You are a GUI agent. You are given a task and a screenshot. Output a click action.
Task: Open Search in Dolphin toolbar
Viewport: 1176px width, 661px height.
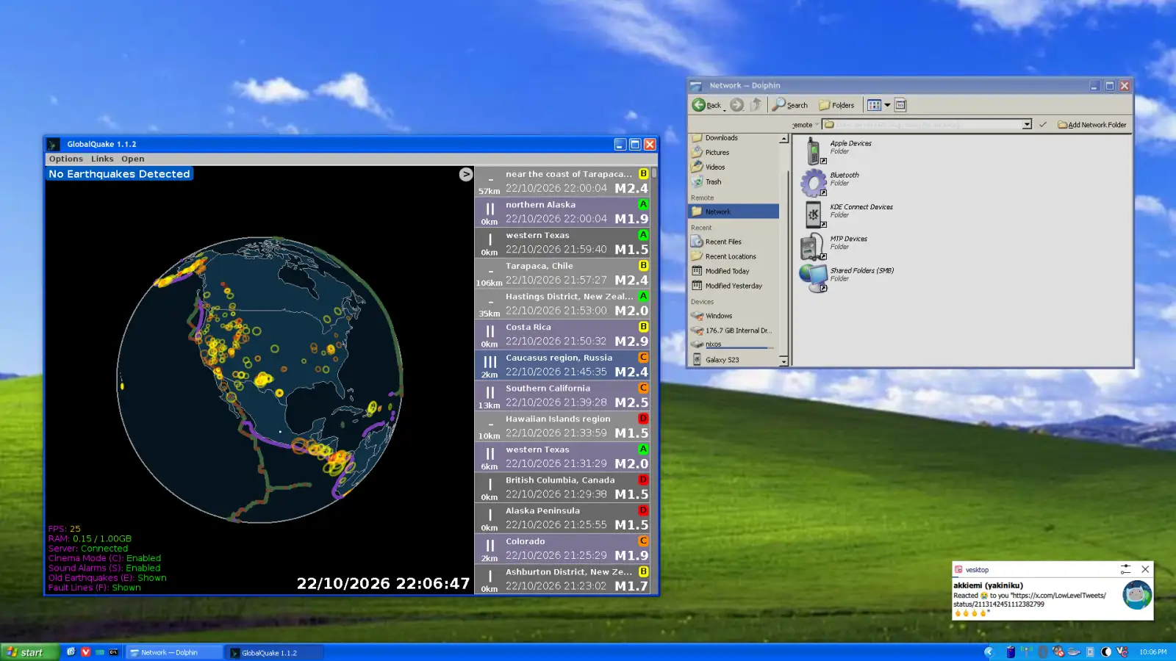click(x=790, y=105)
